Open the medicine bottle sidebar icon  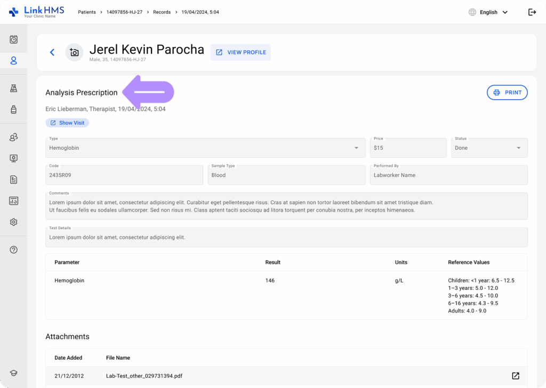point(13,110)
